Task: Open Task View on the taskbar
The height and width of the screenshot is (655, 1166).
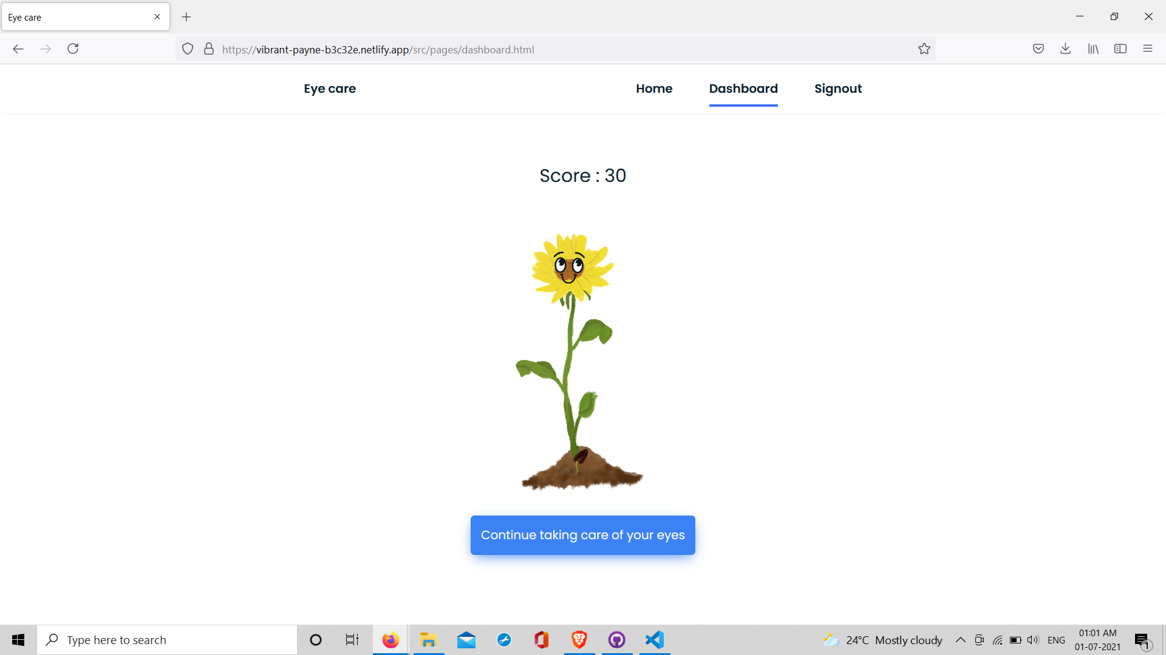Action: pyautogui.click(x=352, y=640)
